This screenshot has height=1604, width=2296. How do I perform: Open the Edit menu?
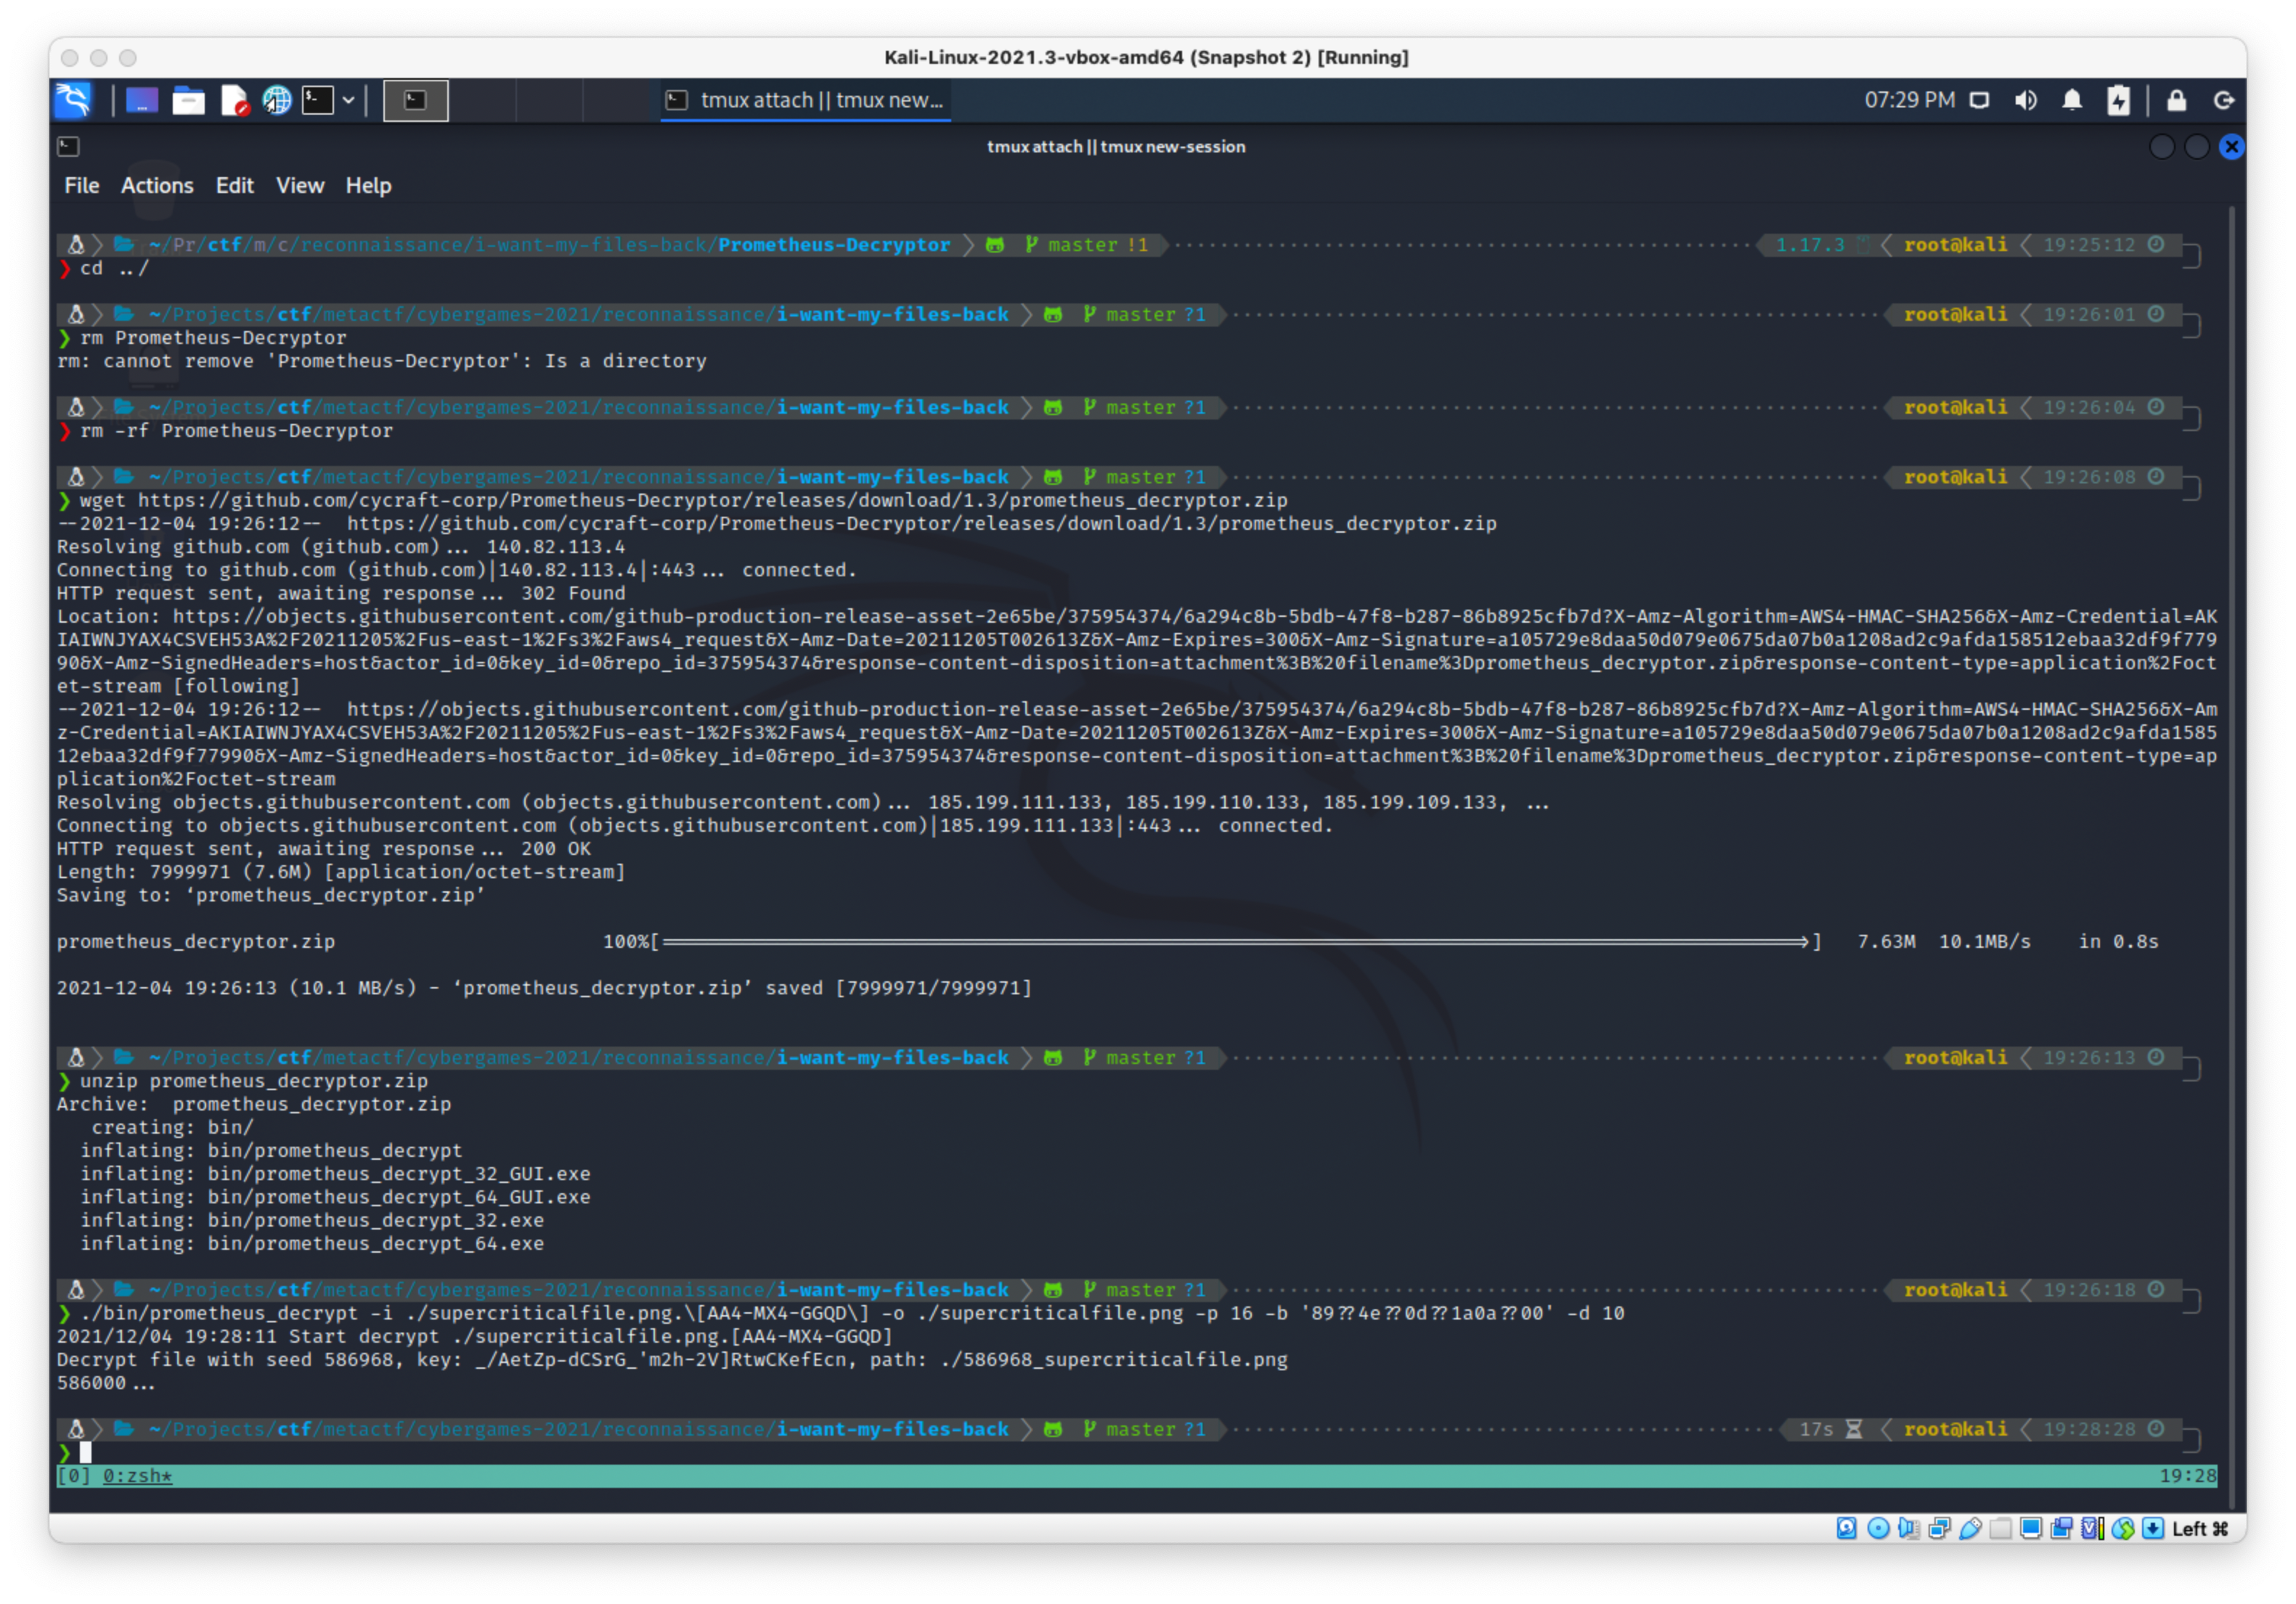pyautogui.click(x=234, y=186)
